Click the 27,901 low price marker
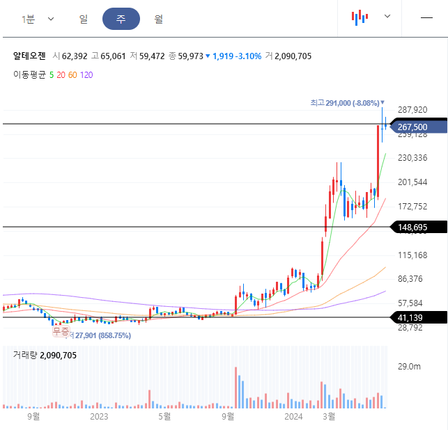This screenshot has height=430, width=448. pos(99,335)
